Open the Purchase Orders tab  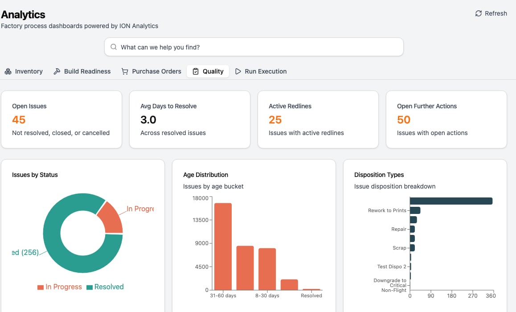pyautogui.click(x=152, y=71)
